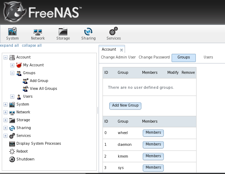Click the expand all link

pyautogui.click(x=9, y=45)
